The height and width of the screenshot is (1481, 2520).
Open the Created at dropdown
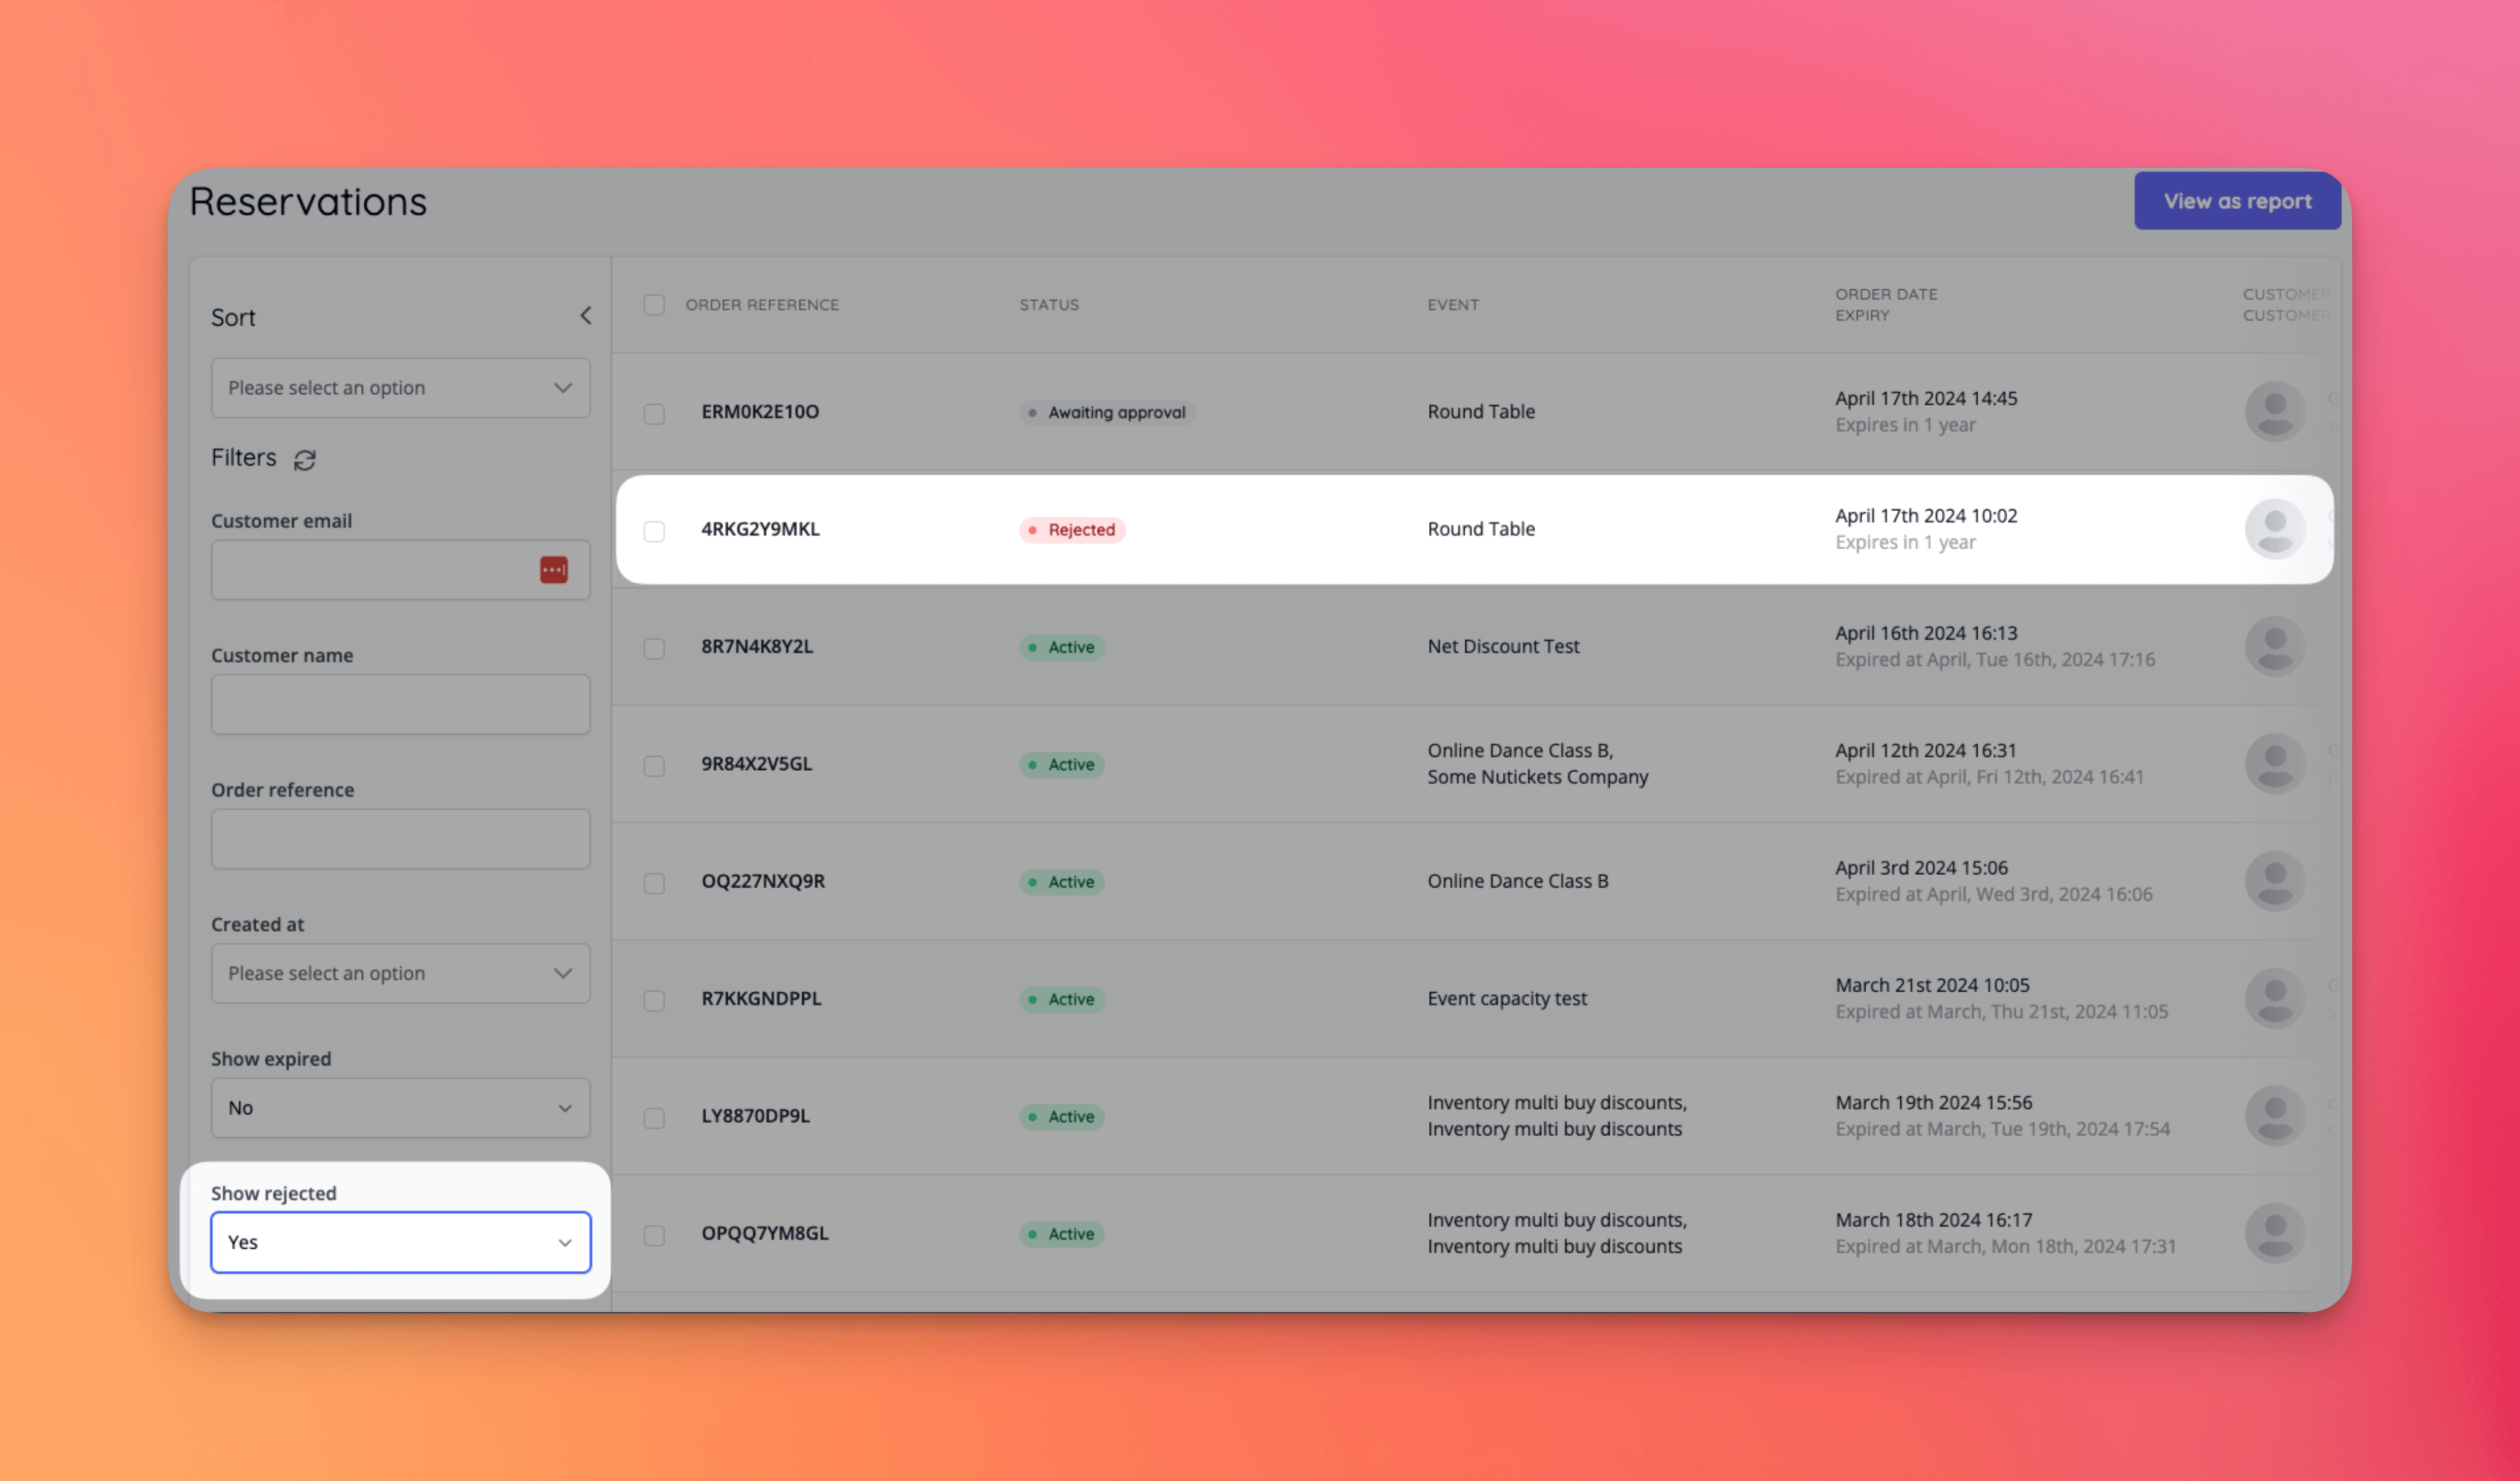pyautogui.click(x=400, y=973)
